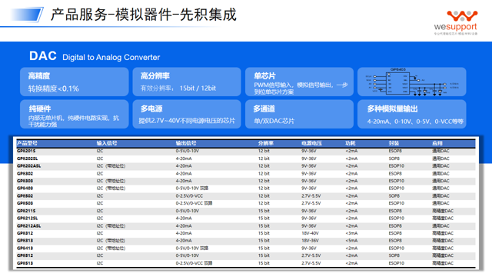
Task: Click the 多种模拟量输出 feature card
Action: coord(412,114)
